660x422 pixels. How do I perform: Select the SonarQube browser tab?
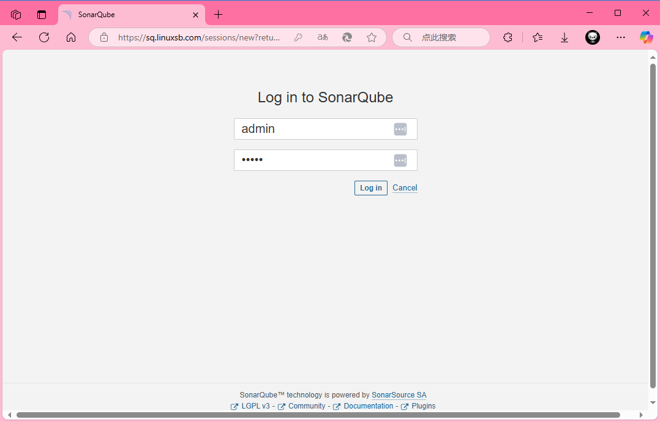pos(131,15)
